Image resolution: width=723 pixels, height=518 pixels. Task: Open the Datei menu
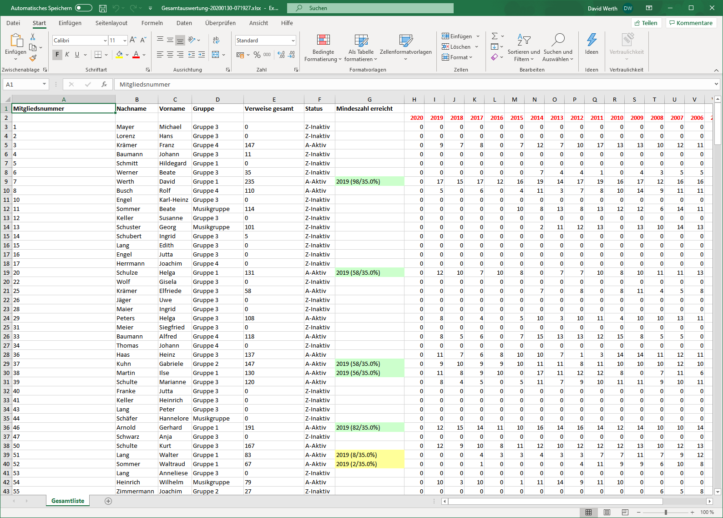tap(13, 23)
